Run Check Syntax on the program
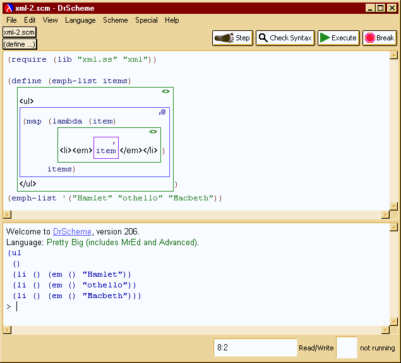 [285, 38]
